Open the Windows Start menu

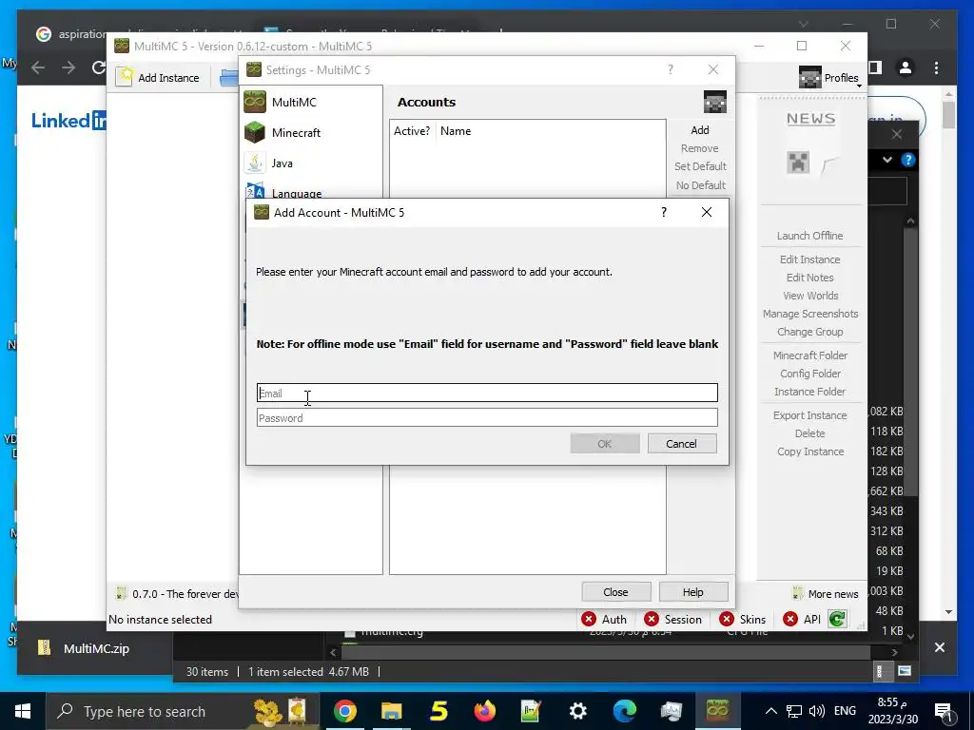tap(23, 711)
